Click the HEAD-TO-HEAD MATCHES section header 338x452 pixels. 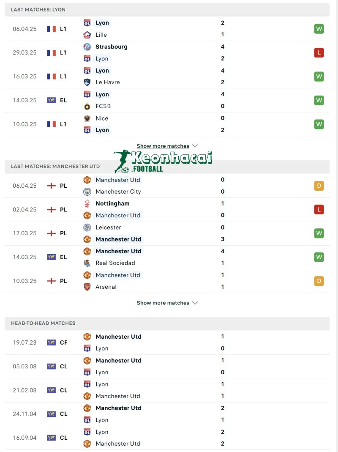click(x=42, y=323)
